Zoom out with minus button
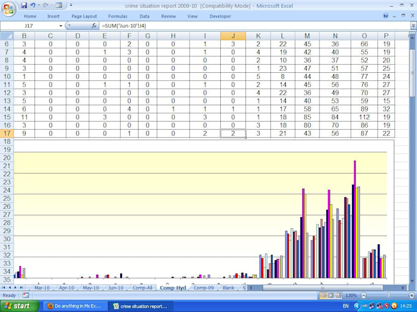This screenshot has height=312, width=417. click(364, 295)
